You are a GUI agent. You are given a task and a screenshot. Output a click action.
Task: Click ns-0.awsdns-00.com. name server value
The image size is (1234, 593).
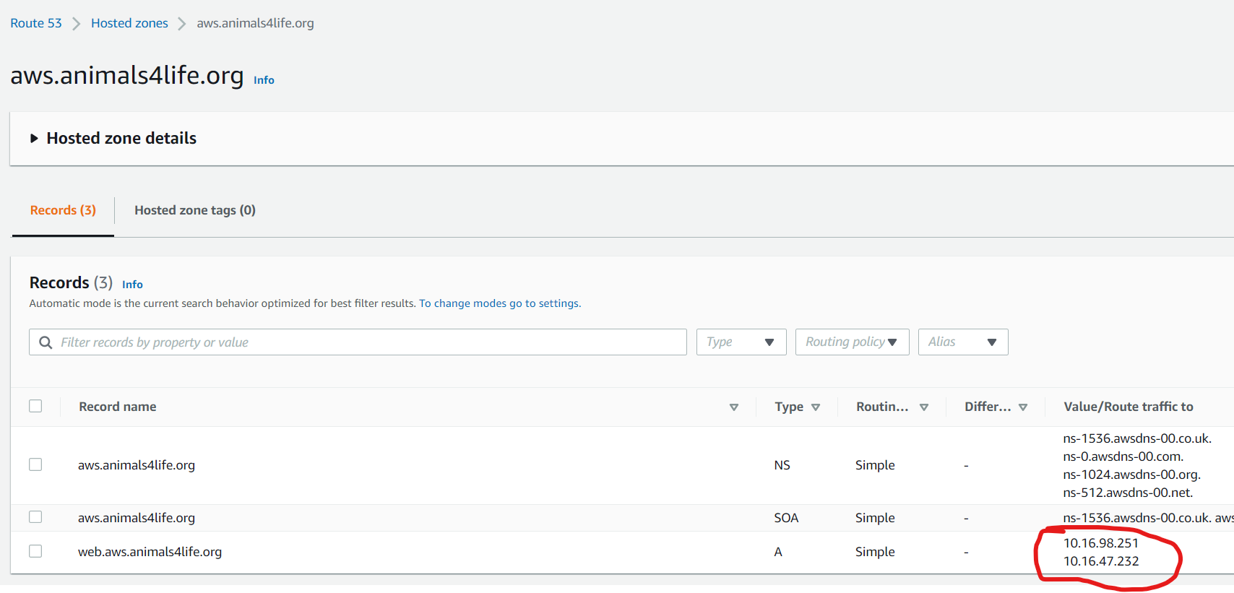[x=1123, y=456]
